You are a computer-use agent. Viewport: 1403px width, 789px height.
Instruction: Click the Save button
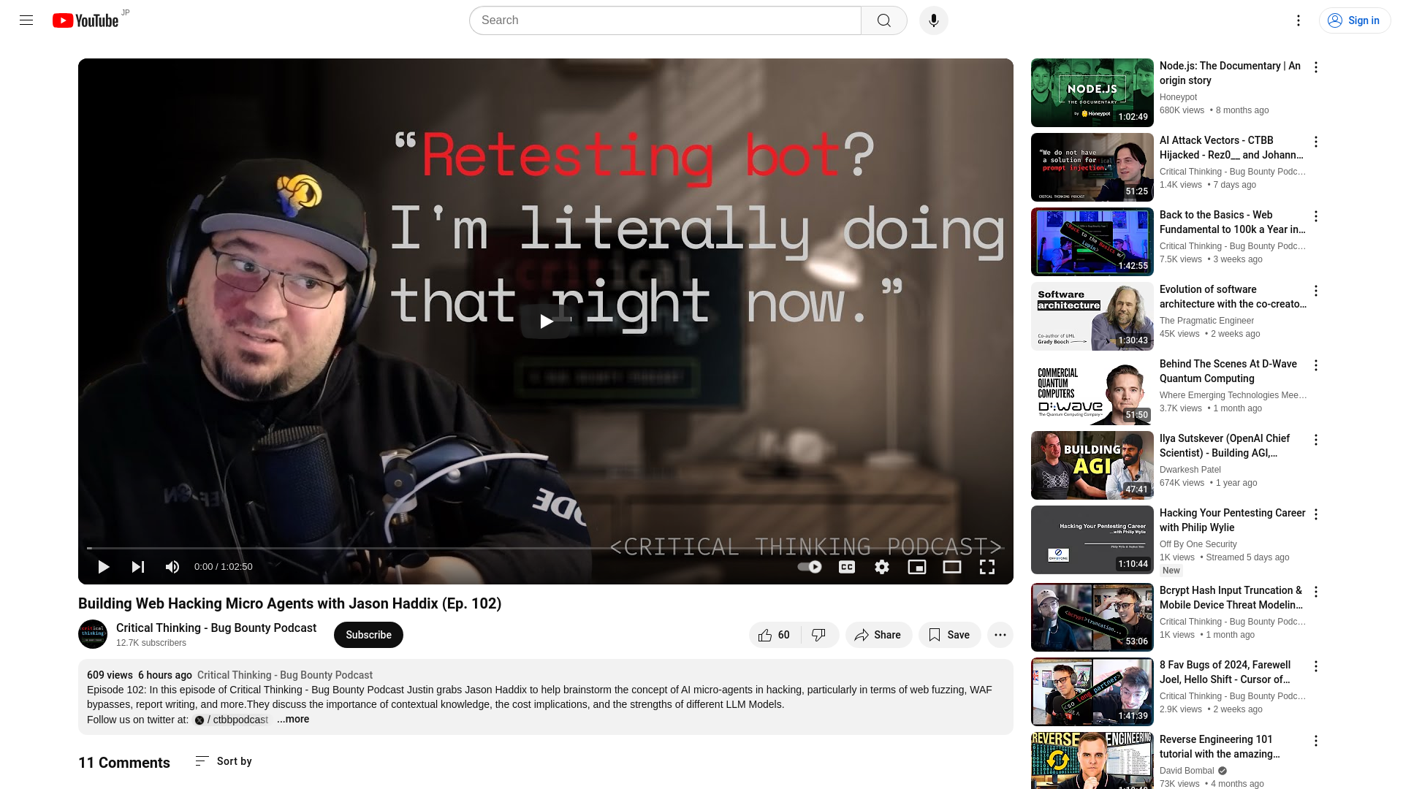click(x=948, y=635)
